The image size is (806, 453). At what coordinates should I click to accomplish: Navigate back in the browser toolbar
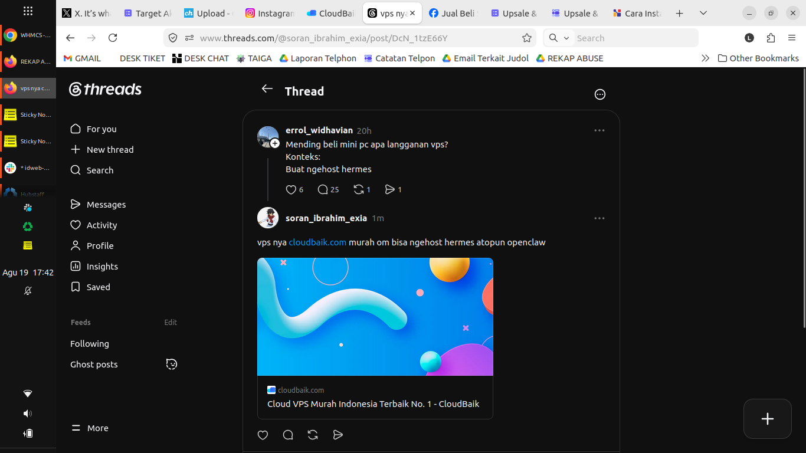(70, 38)
